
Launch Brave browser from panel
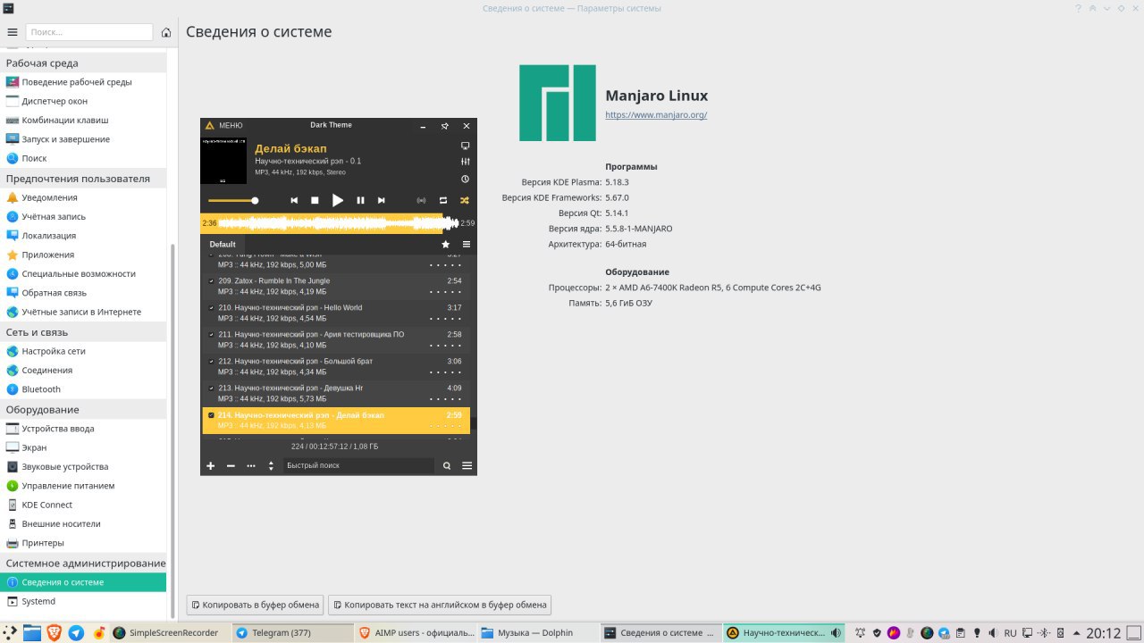pos(55,633)
